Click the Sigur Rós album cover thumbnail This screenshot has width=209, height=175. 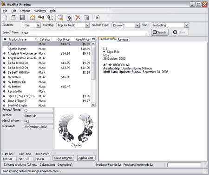76,129
